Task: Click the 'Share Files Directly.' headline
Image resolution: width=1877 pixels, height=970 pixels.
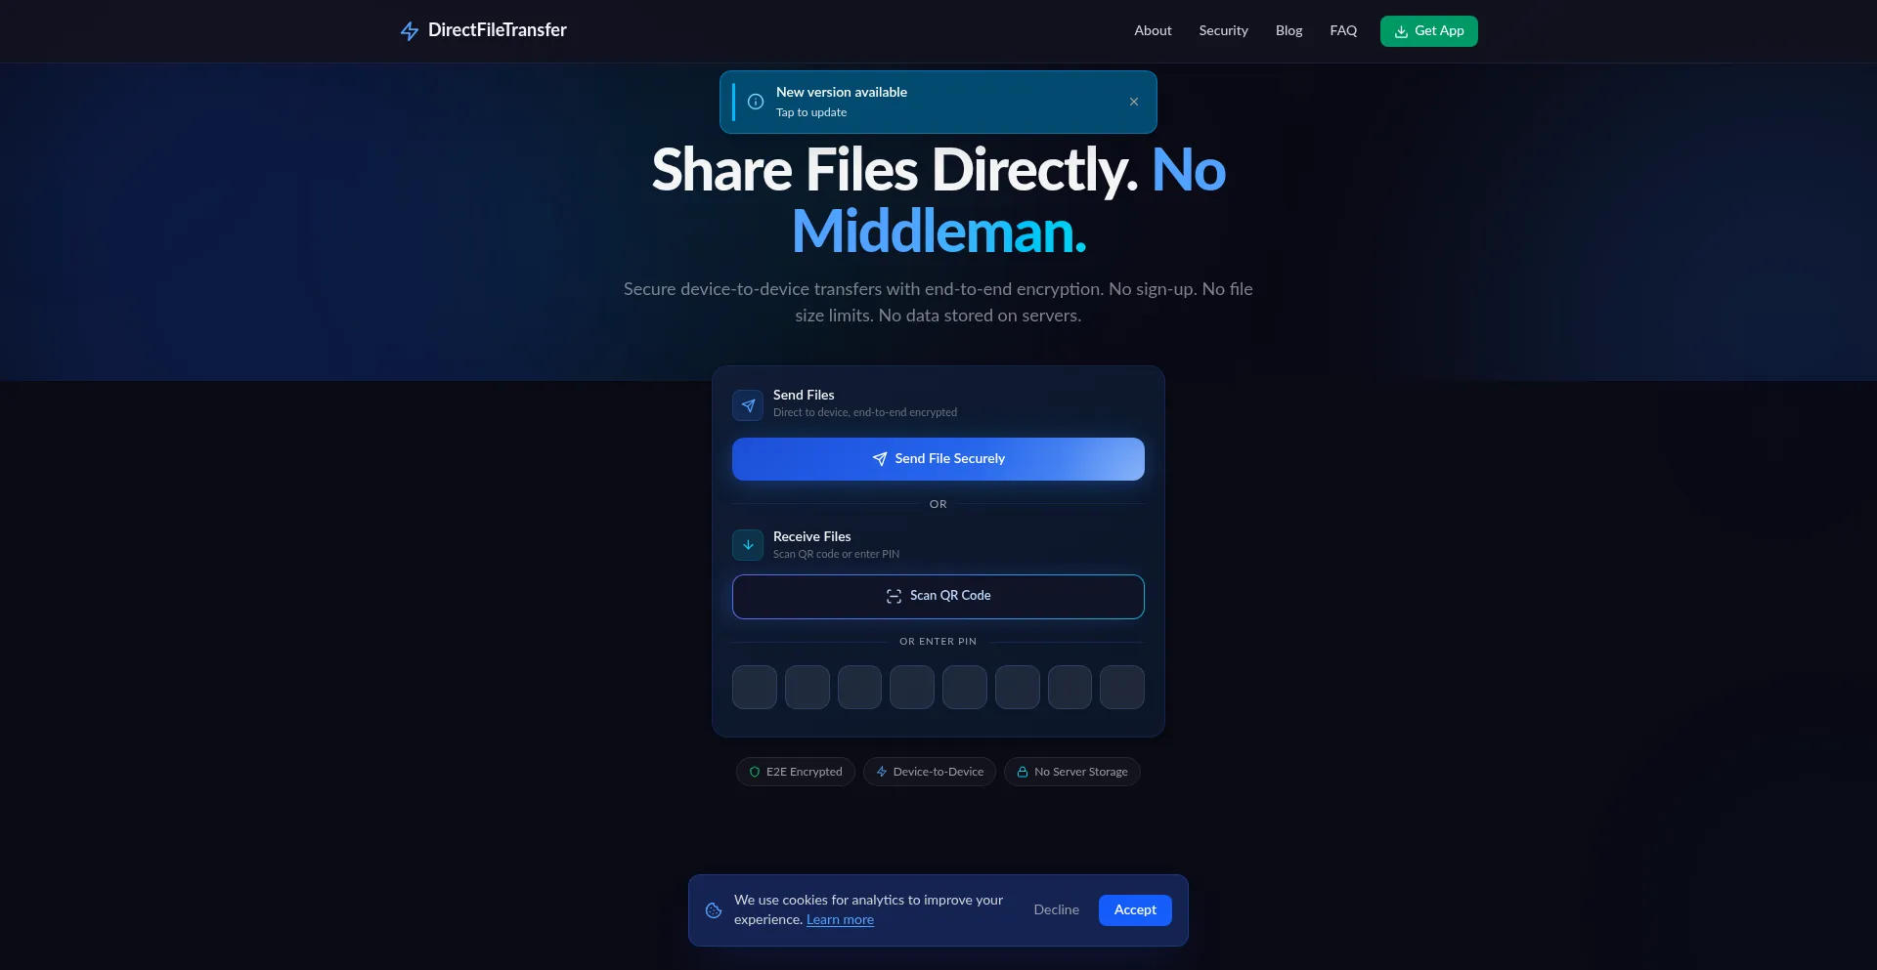Action: [x=895, y=170]
